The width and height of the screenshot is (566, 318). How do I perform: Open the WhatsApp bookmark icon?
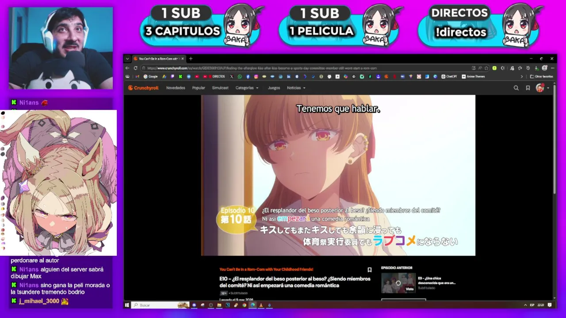tap(240, 76)
